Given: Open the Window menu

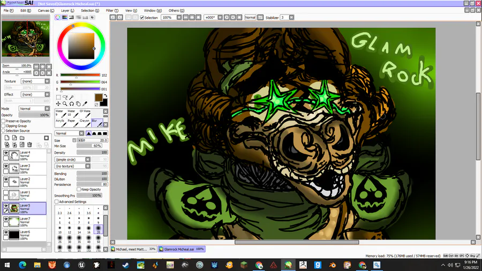Looking at the screenshot, I should click(153, 11).
